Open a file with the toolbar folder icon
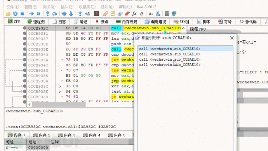 8,14
